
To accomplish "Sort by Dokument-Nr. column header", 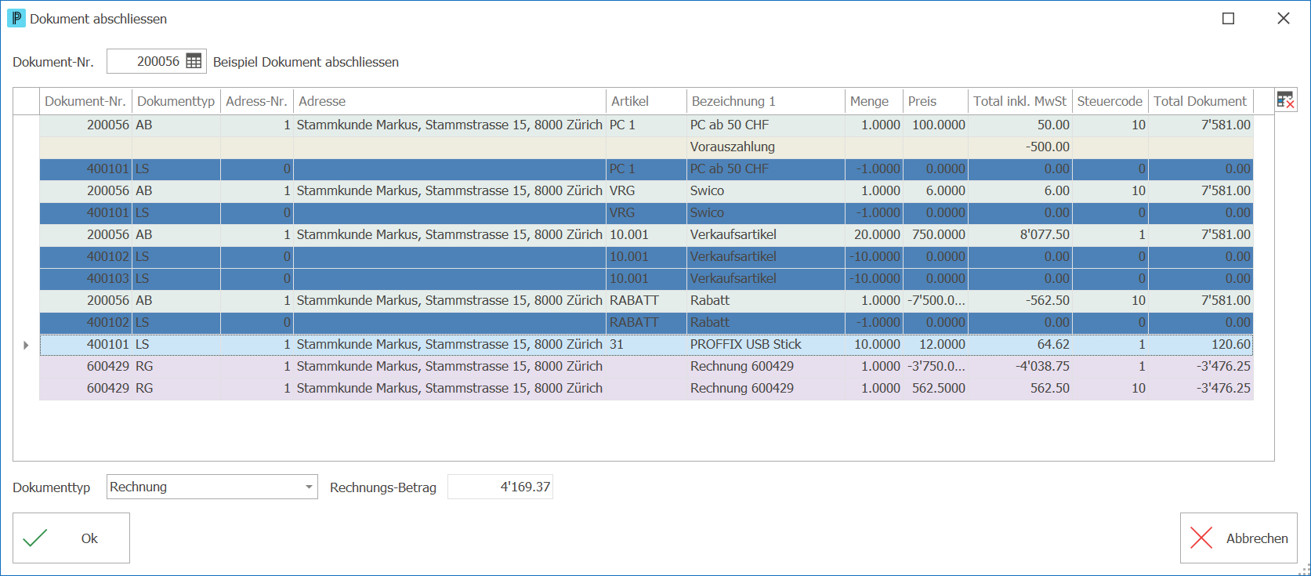I will tap(85, 101).
